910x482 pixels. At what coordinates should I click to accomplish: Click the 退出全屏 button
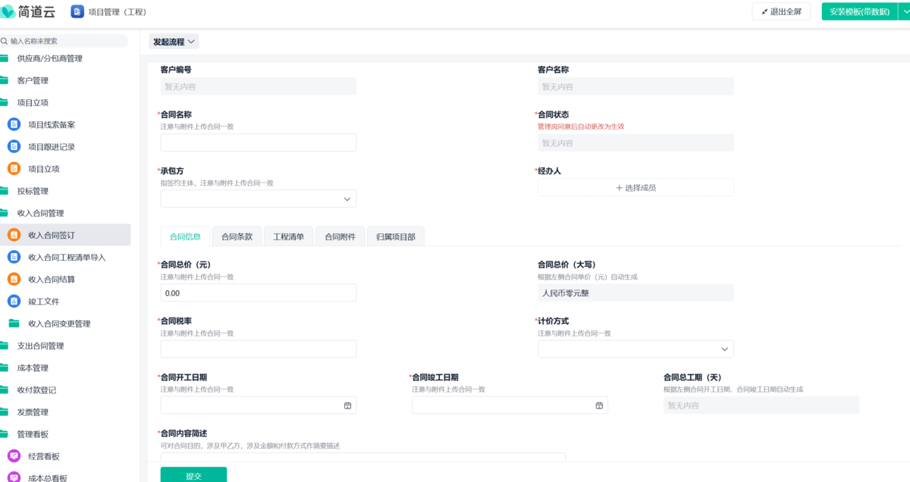coord(781,11)
